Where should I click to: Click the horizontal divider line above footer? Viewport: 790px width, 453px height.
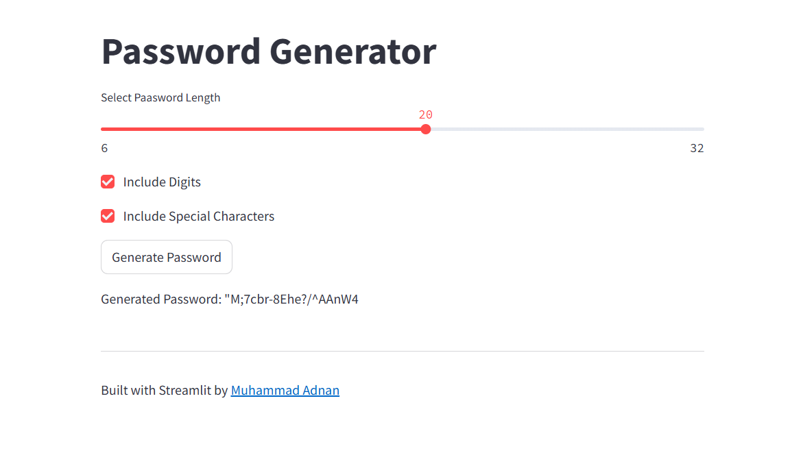coord(402,351)
